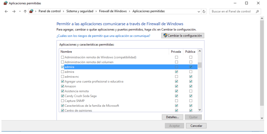
Task: Maximize the Aplicaciones permitidas window
Action: (246, 3)
